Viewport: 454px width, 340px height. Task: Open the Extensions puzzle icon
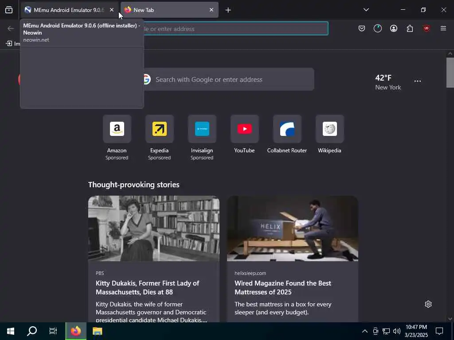[410, 28]
